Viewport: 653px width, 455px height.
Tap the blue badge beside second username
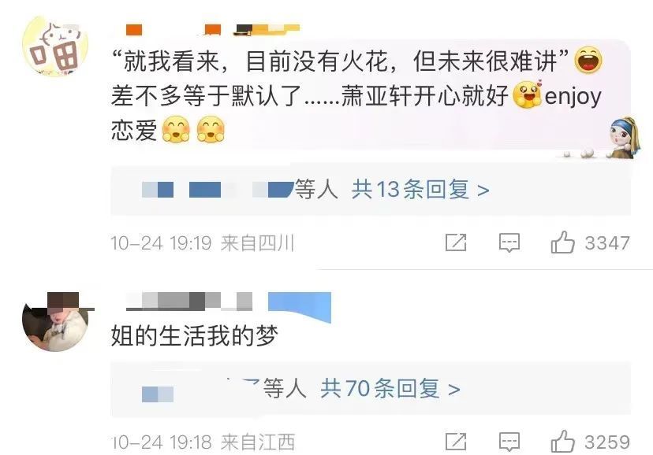[300, 307]
